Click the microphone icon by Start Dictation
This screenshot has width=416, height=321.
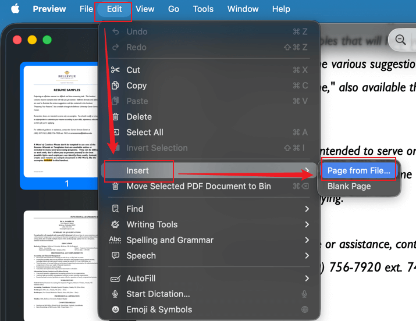pos(115,294)
